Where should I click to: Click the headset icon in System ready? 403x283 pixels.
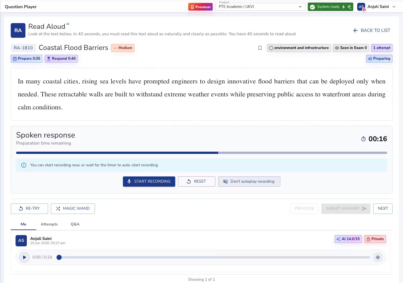pyautogui.click(x=350, y=7)
